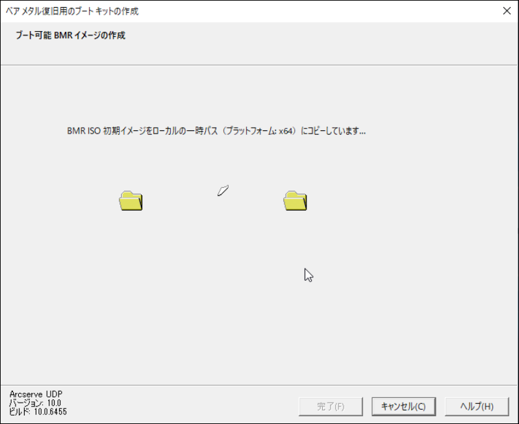This screenshot has width=519, height=424.
Task: Click the separator line under the header
Action: coord(260,65)
